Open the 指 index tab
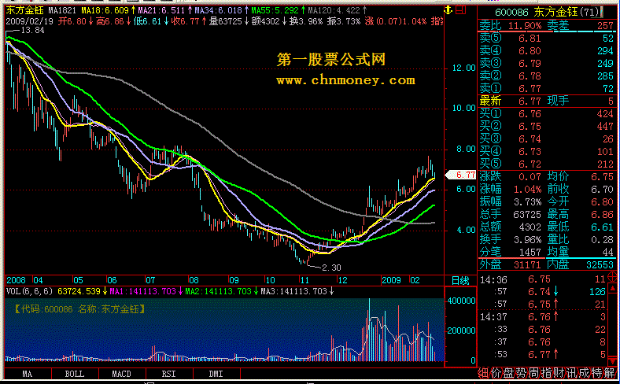 point(547,373)
